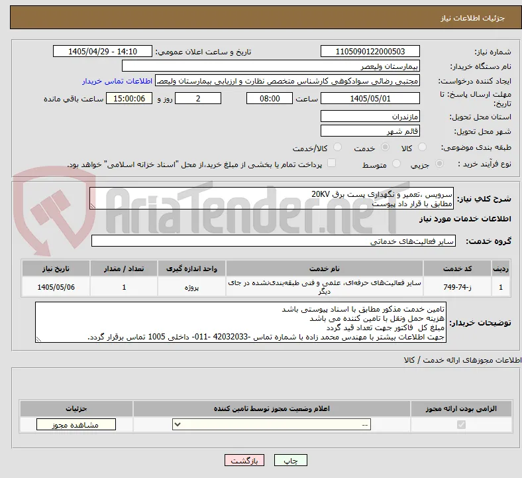Click the جزئیات column header in license table

pos(76,408)
